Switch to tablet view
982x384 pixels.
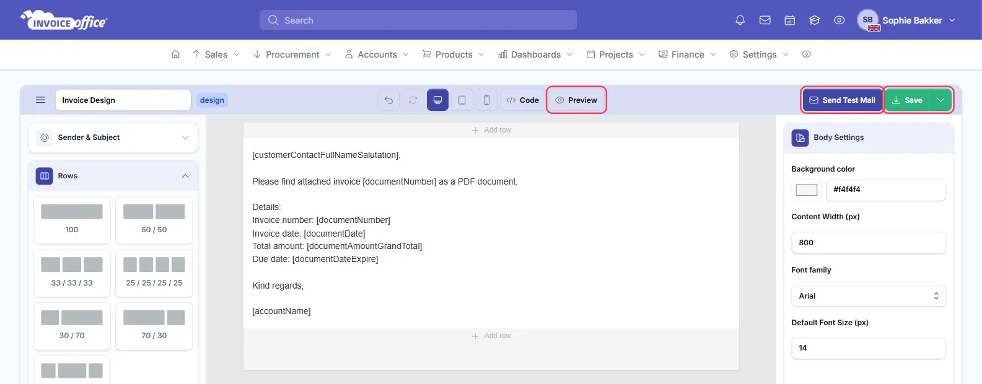coord(462,100)
